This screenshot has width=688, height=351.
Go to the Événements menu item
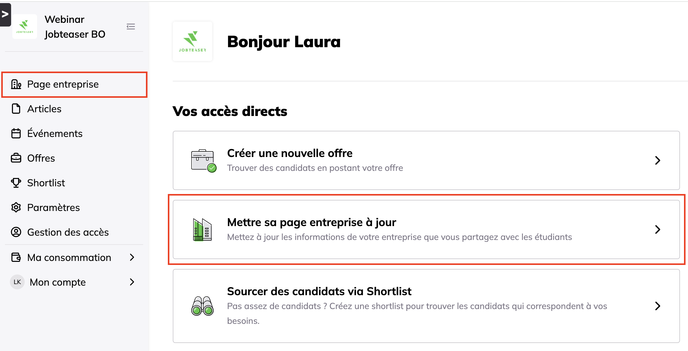click(55, 134)
